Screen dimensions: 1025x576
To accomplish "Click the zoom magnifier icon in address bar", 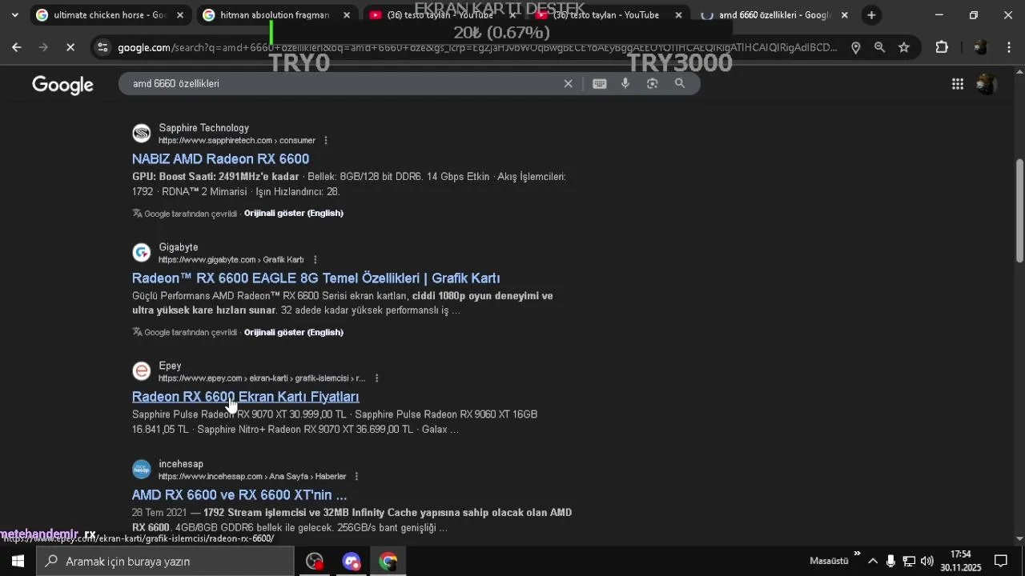I will (879, 47).
